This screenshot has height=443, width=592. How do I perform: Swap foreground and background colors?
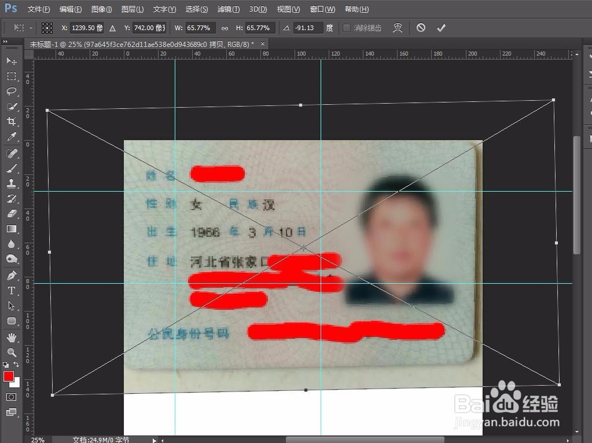coord(16,364)
